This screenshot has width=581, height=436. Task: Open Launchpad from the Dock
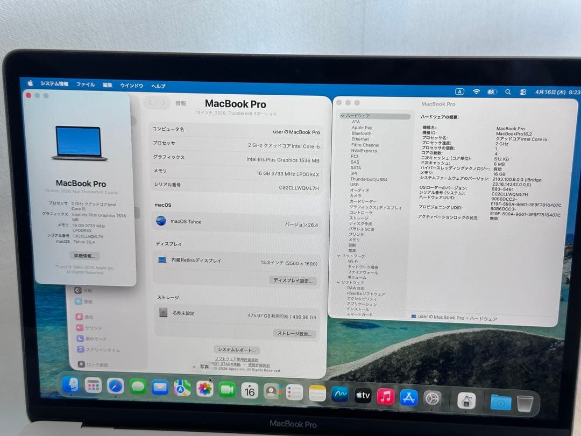point(93,385)
